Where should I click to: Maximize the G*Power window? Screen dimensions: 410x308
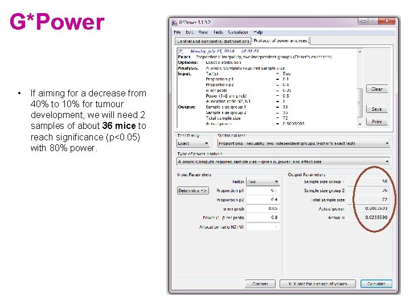pyautogui.click(x=373, y=21)
